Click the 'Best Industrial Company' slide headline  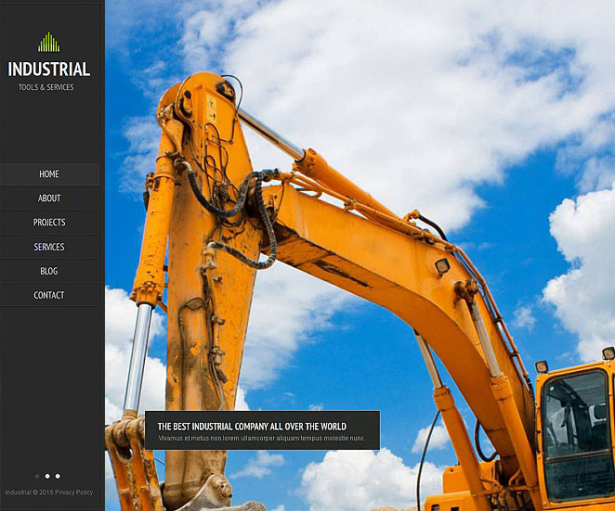point(251,427)
